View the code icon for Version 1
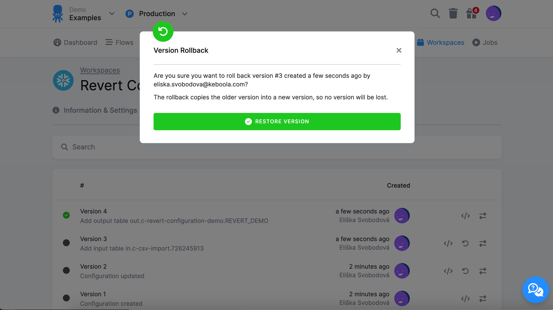Screen dimensions: 553x310 (x=465, y=298)
